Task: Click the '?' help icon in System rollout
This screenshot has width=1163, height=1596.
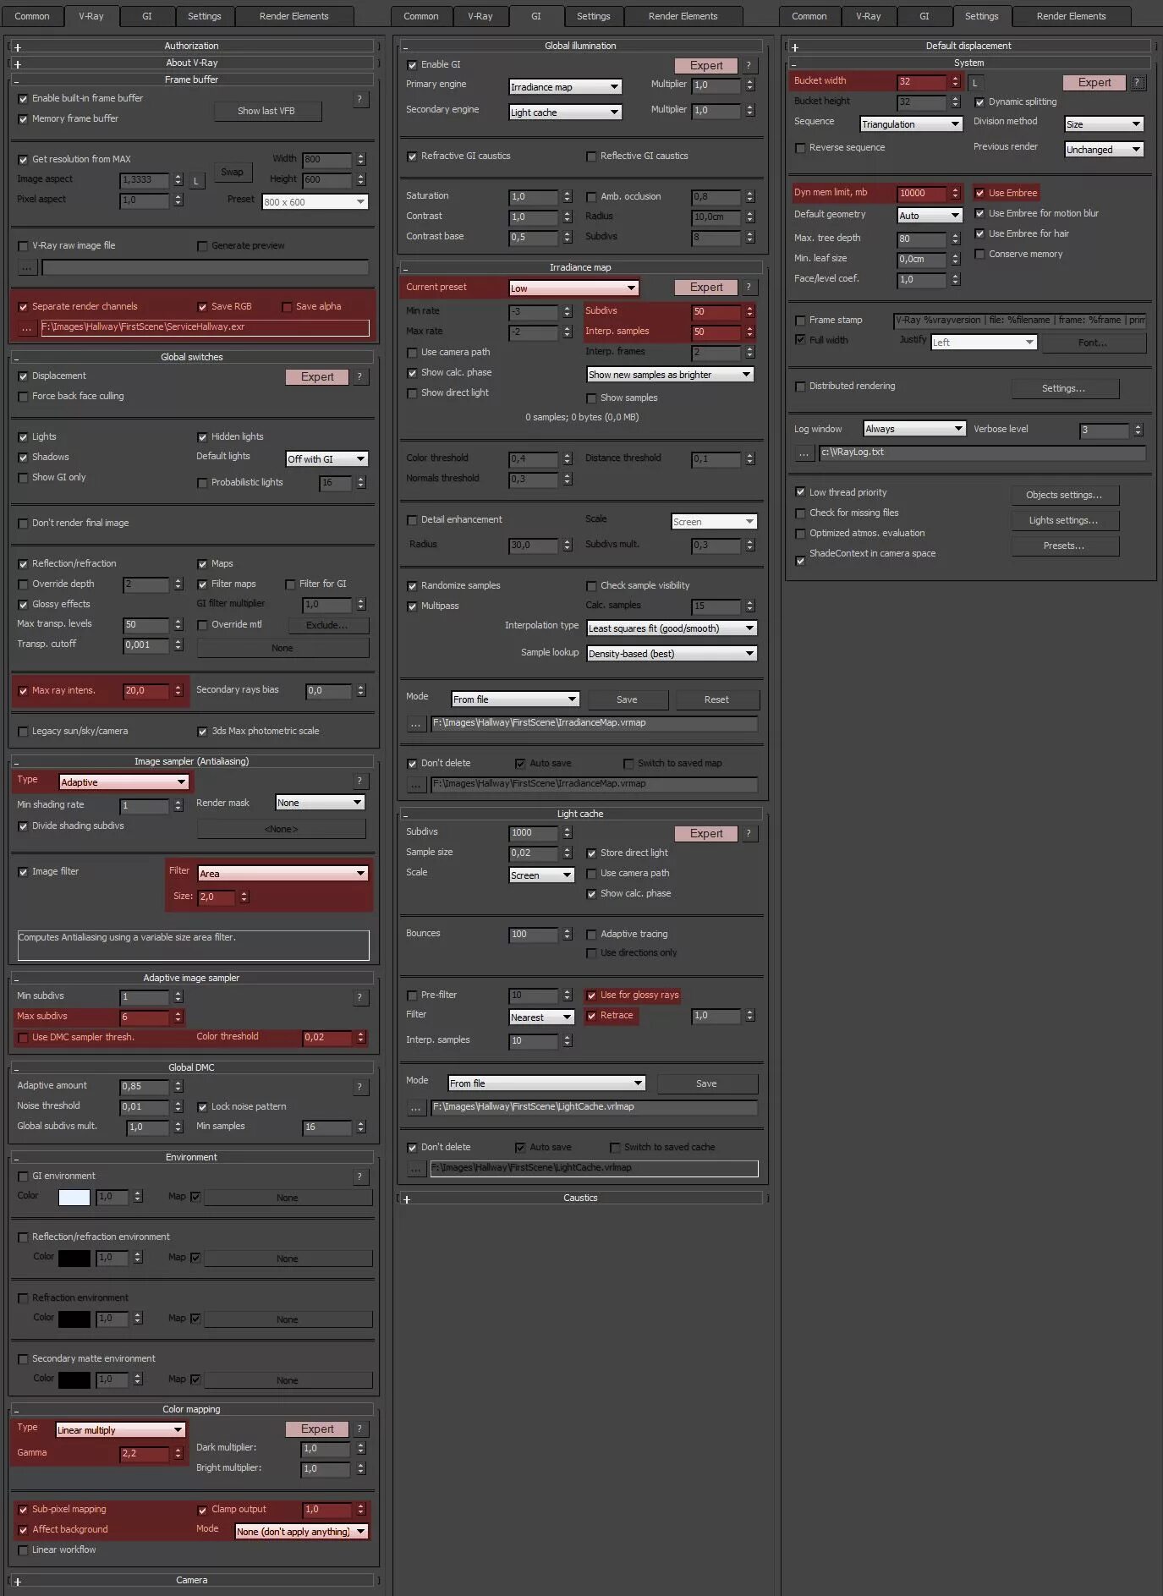Action: (x=1138, y=82)
